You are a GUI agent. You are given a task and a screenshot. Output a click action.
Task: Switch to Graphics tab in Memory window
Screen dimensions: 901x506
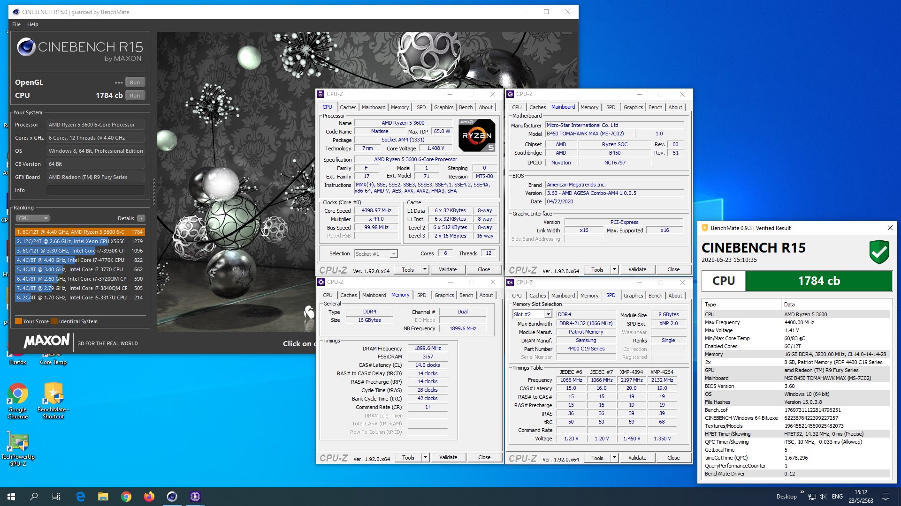[444, 295]
